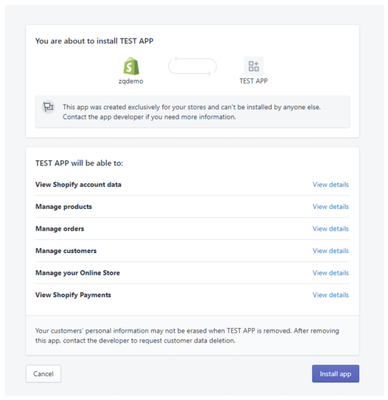Show View details for Manage orders
Image resolution: width=388 pixels, height=400 pixels.
(330, 229)
